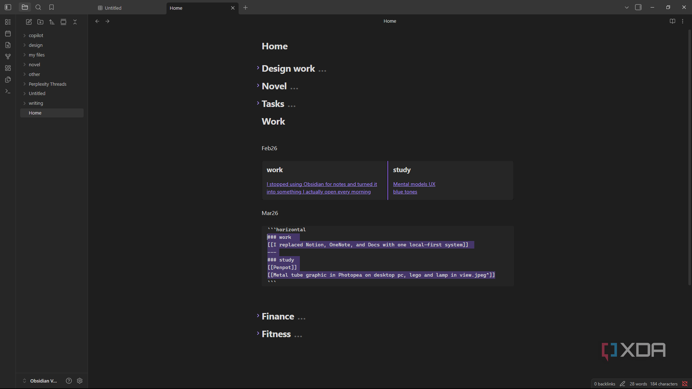Click the dashboard grid ribbon icon
The height and width of the screenshot is (389, 692).
8,68
